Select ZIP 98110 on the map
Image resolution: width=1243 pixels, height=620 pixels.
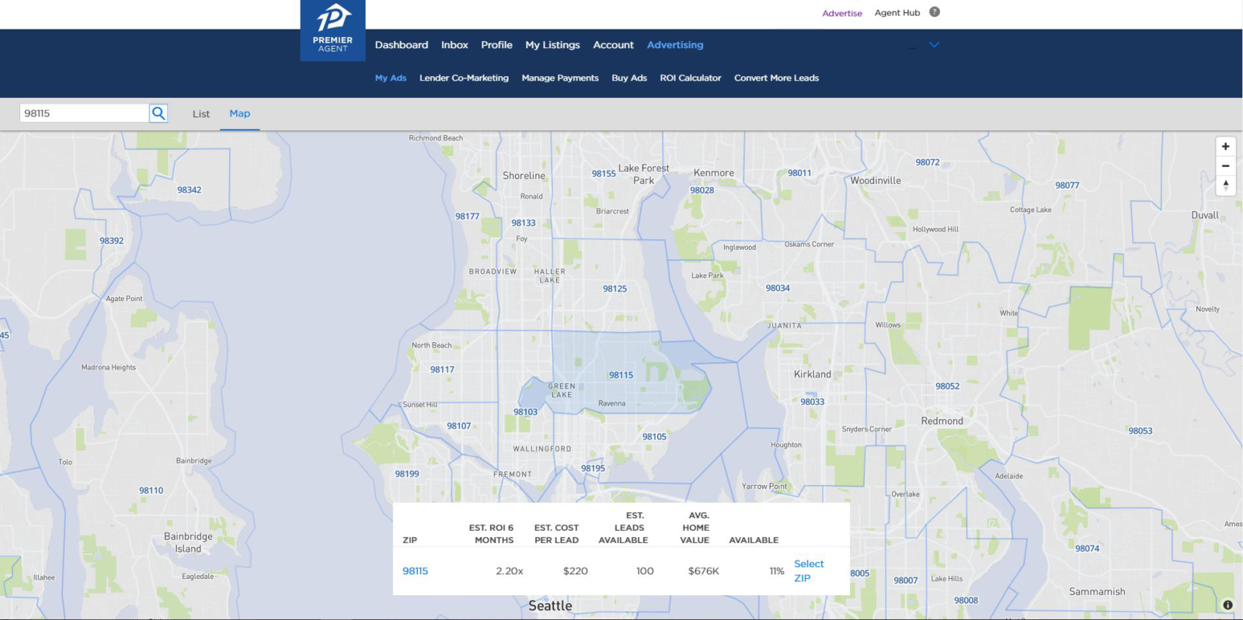tap(151, 491)
